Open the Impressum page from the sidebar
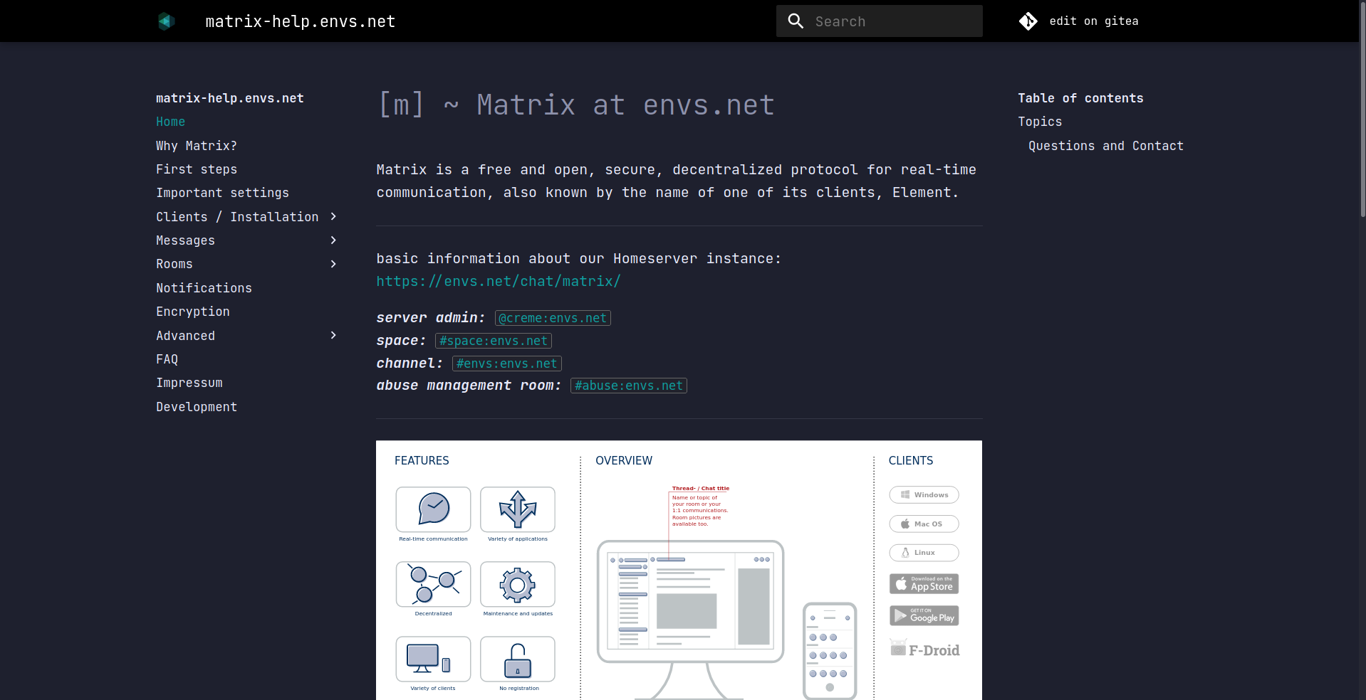 coord(189,383)
